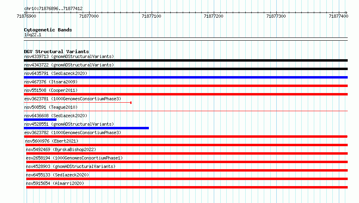Click the esv3623782 red variant bar
The image size is (359, 203).
coord(186,137)
